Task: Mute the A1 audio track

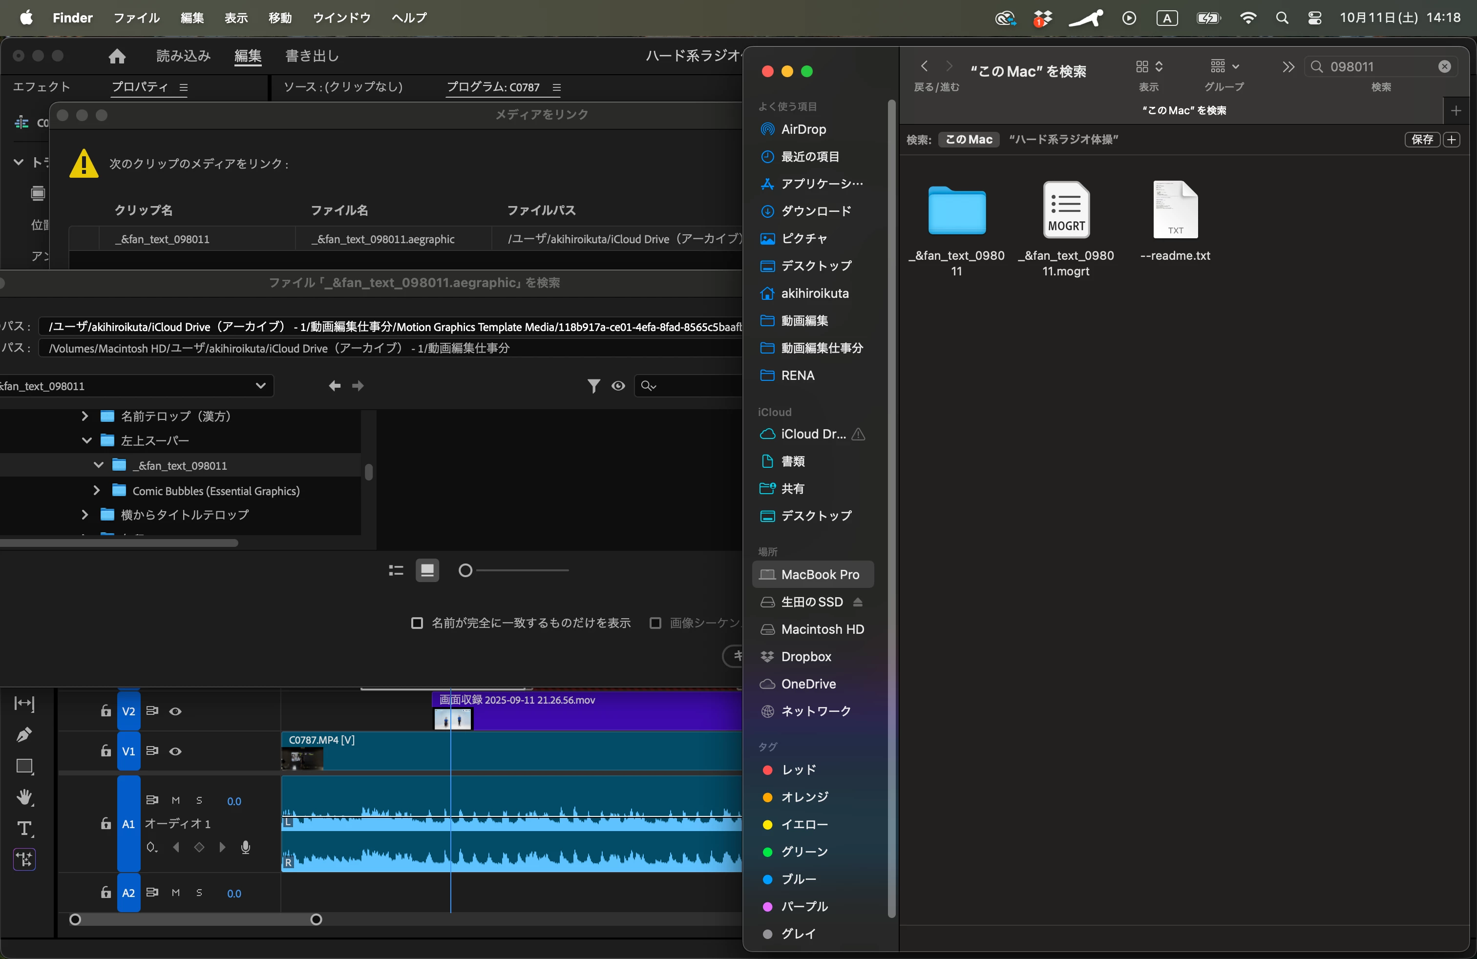Action: click(x=176, y=801)
